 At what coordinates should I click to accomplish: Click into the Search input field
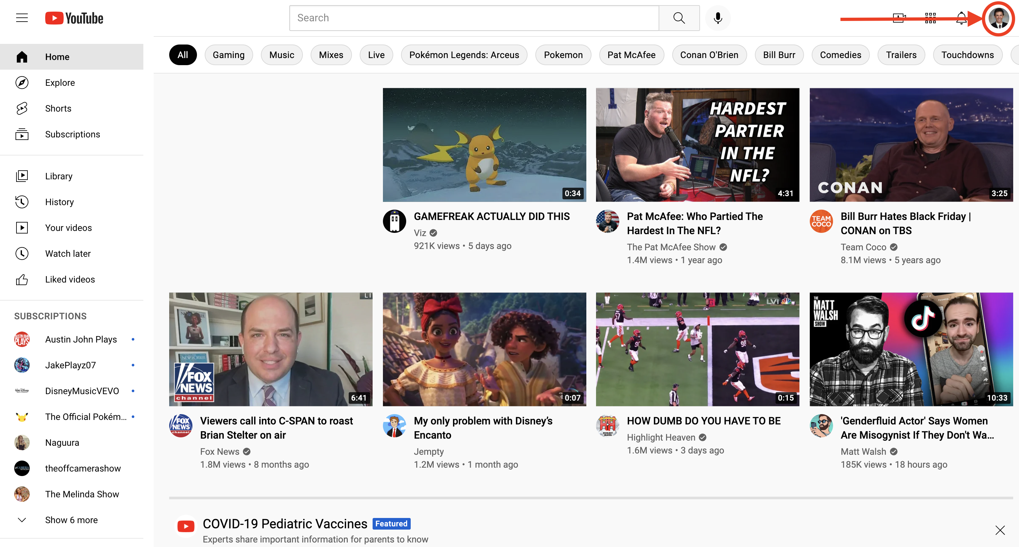pos(474,18)
